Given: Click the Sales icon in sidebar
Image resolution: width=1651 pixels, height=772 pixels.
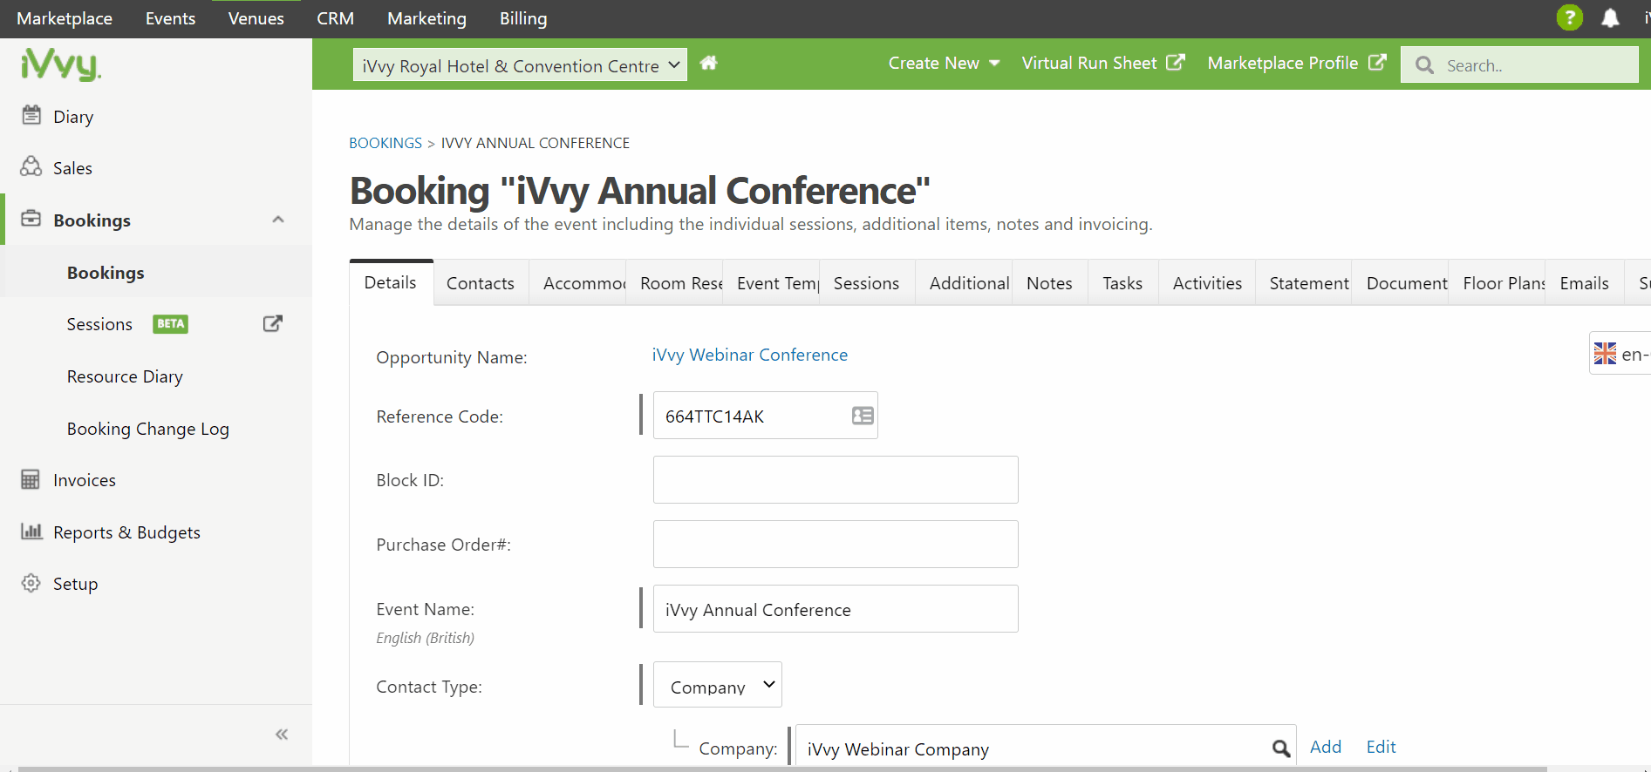Looking at the screenshot, I should coord(31,166).
